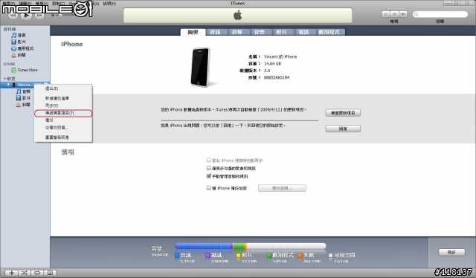Click the iPhone device picture
476x278 pixels.
[200, 67]
